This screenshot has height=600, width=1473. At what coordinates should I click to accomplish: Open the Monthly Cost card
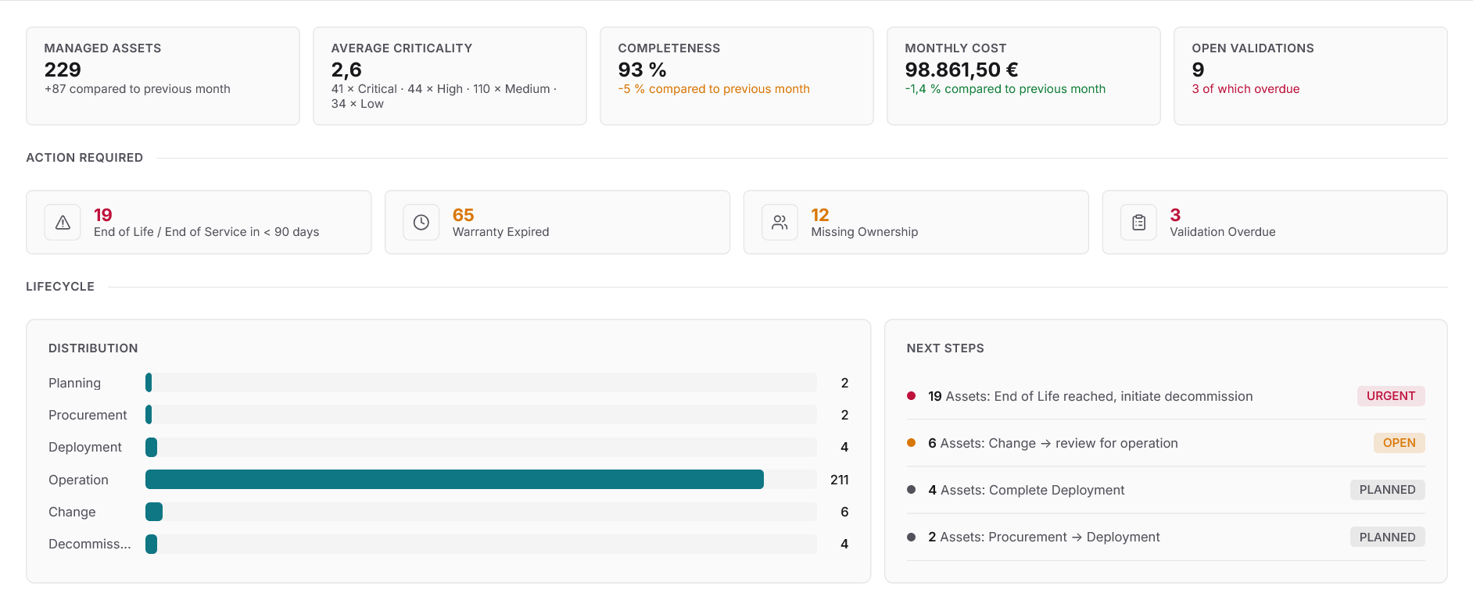[1023, 76]
